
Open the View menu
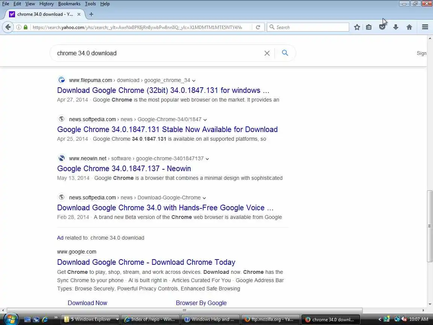(x=30, y=4)
